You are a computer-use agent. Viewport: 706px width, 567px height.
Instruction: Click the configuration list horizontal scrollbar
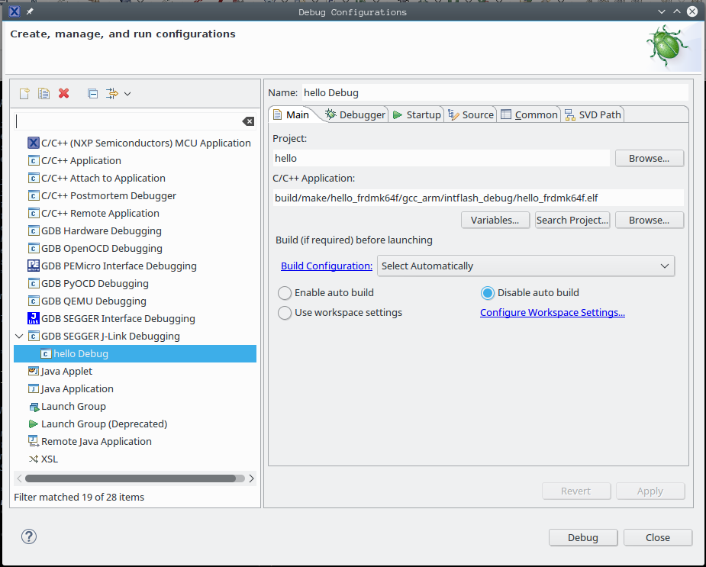pyautogui.click(x=130, y=478)
